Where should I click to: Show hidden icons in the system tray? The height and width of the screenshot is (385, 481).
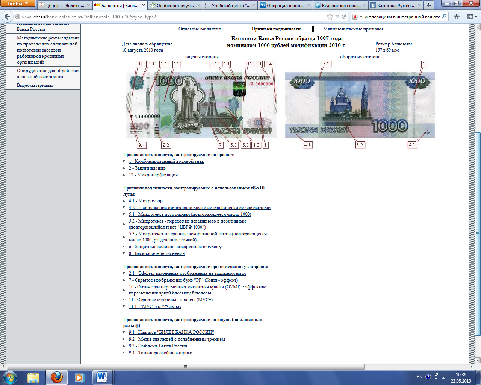coord(443,377)
